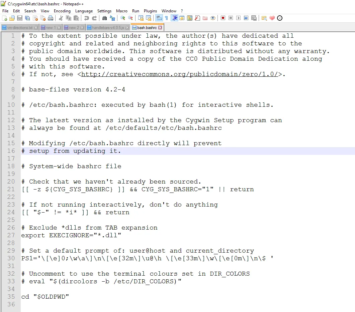Click the creativecommons.org publicdomain link
355x312 pixels.
pos(180,74)
